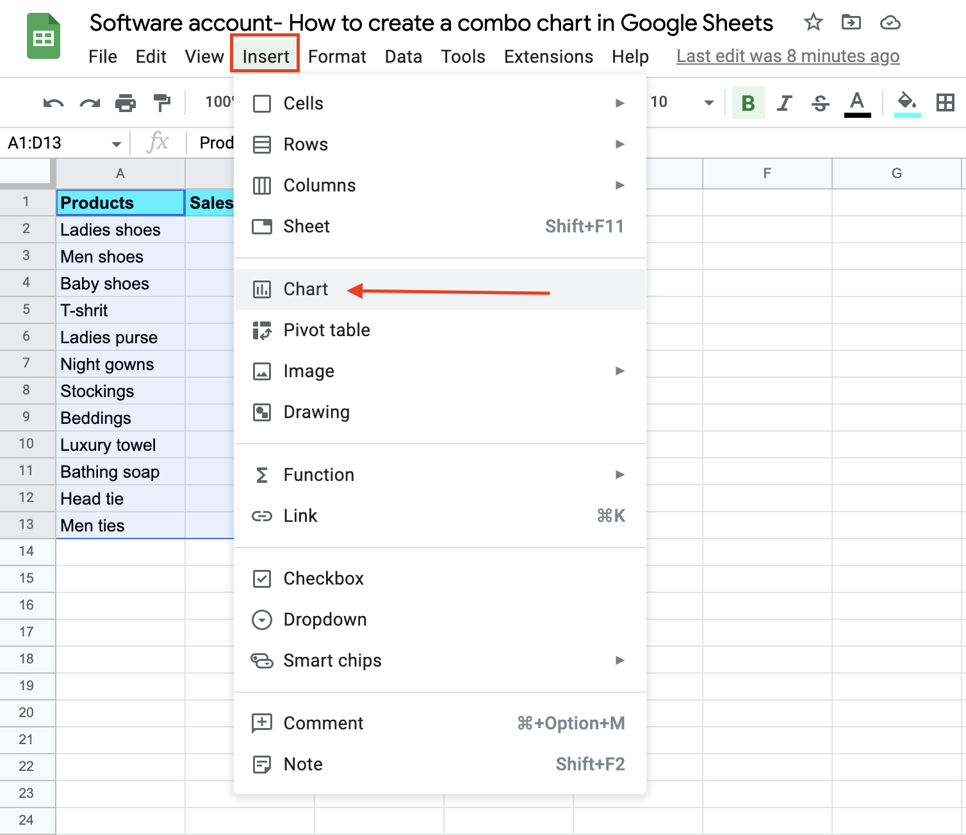Insert a Link
Image resolution: width=966 pixels, height=835 pixels.
click(439, 515)
